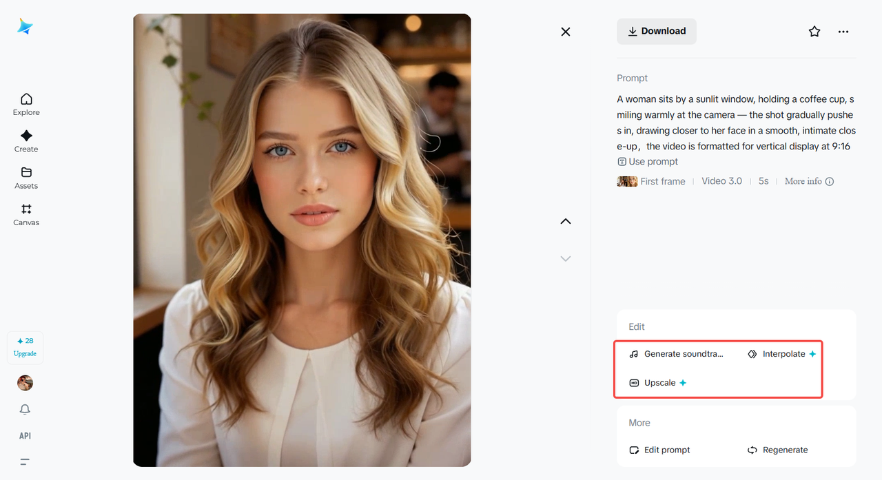Viewport: 882px width, 480px height.
Task: Open the First frame thumbnail
Action: tap(626, 181)
